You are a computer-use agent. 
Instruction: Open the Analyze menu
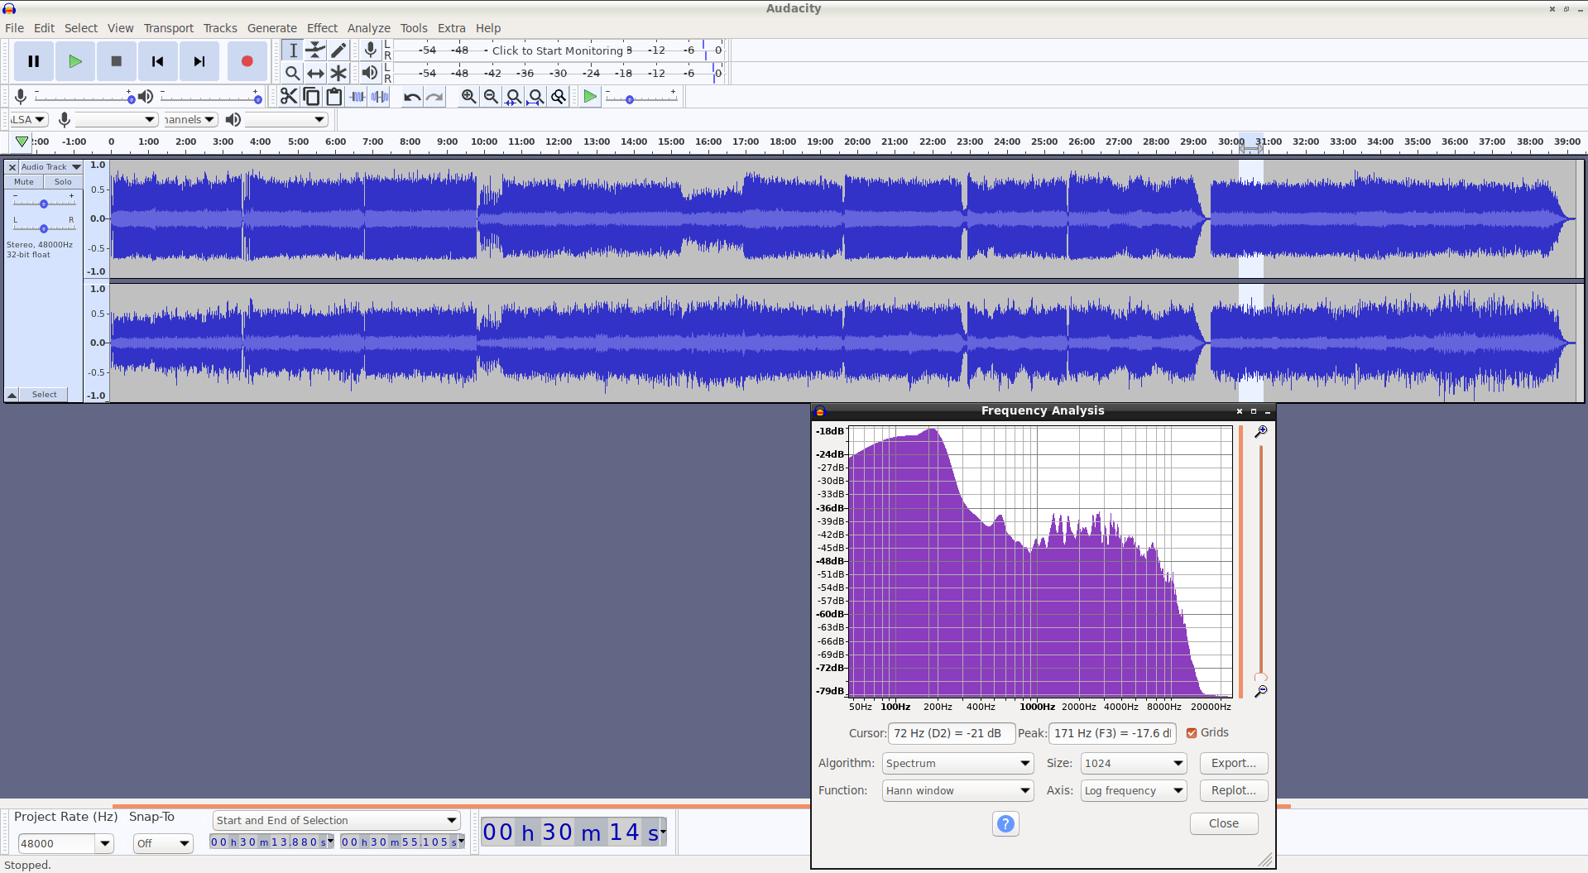(x=368, y=28)
